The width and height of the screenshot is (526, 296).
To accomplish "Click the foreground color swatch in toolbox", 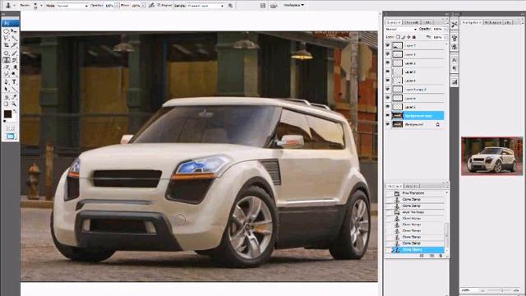I will [x=7, y=113].
